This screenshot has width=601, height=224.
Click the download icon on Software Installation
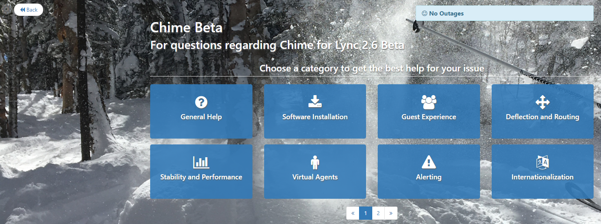click(x=315, y=102)
